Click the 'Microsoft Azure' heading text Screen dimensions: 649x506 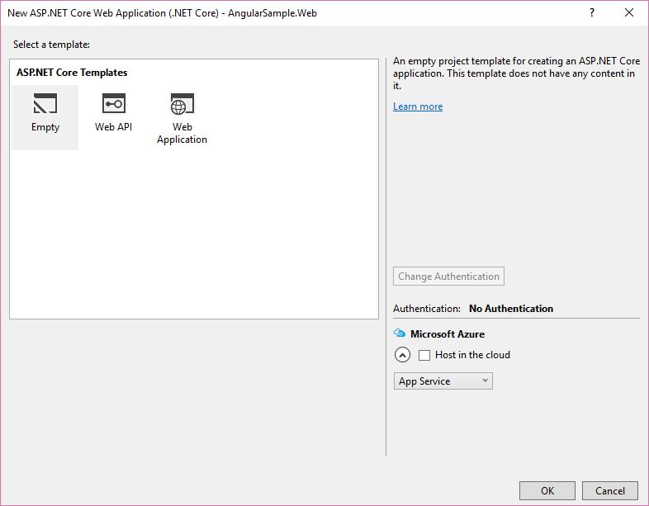tap(448, 333)
